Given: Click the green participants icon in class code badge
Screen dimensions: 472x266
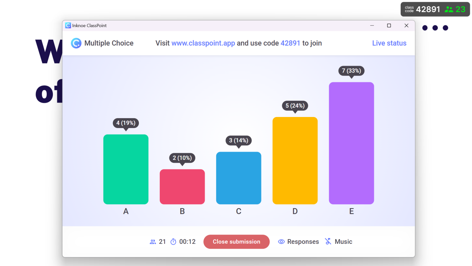Looking at the screenshot, I should [x=449, y=9].
